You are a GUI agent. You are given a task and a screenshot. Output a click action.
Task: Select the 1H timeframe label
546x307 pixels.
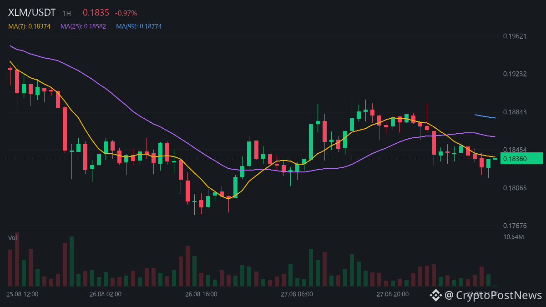tap(67, 14)
